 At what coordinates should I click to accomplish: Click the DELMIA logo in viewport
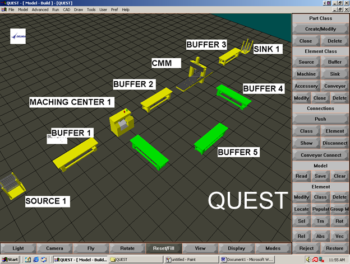[18, 36]
